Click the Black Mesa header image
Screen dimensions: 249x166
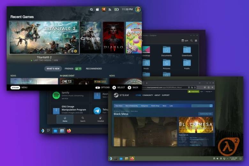(196, 125)
